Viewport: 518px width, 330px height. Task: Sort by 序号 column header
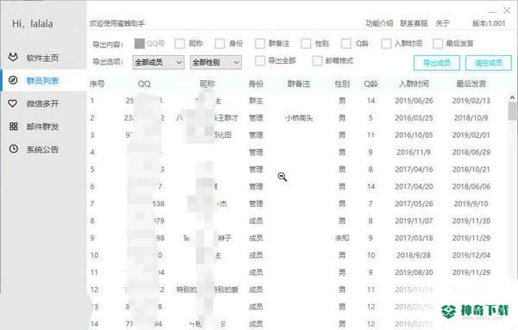point(97,84)
